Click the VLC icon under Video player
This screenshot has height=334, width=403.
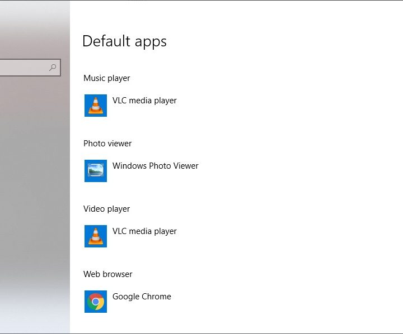click(96, 236)
